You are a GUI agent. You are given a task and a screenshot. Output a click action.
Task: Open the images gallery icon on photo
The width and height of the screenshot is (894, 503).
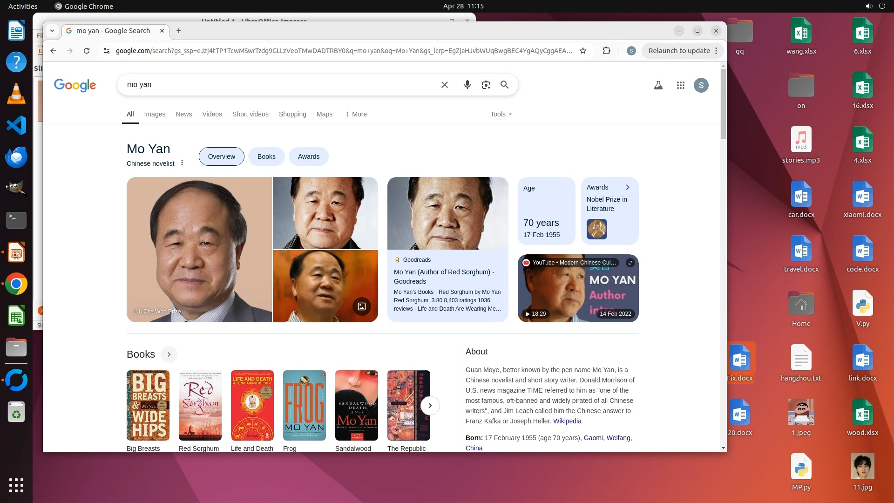(362, 306)
